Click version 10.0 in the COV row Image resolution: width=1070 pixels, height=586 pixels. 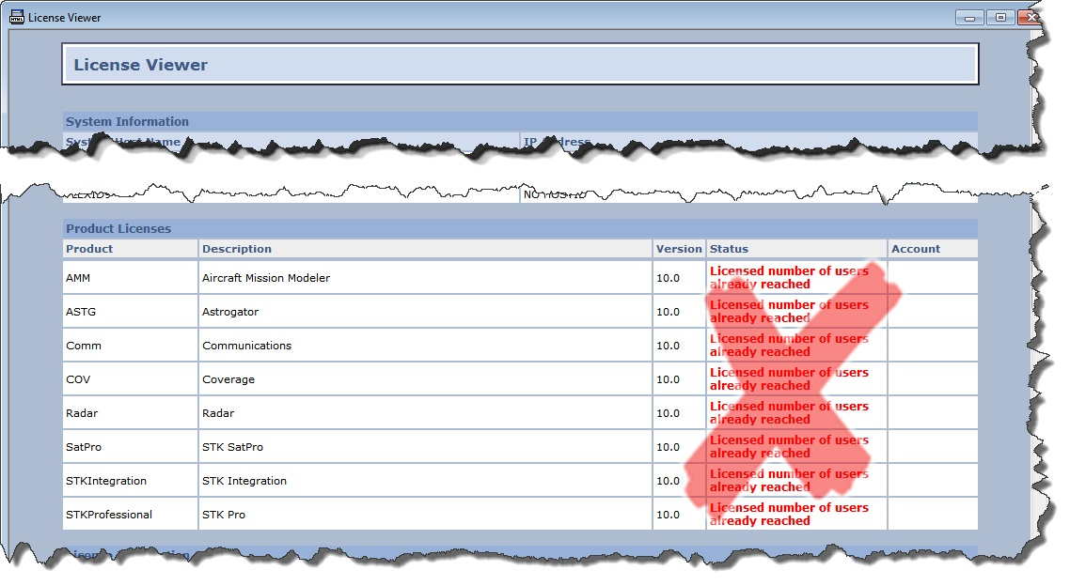pyautogui.click(x=669, y=378)
